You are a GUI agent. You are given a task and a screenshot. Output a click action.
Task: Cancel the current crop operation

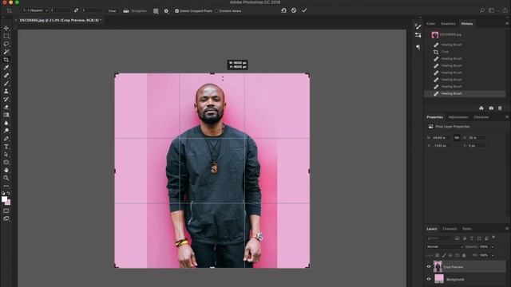point(294,10)
